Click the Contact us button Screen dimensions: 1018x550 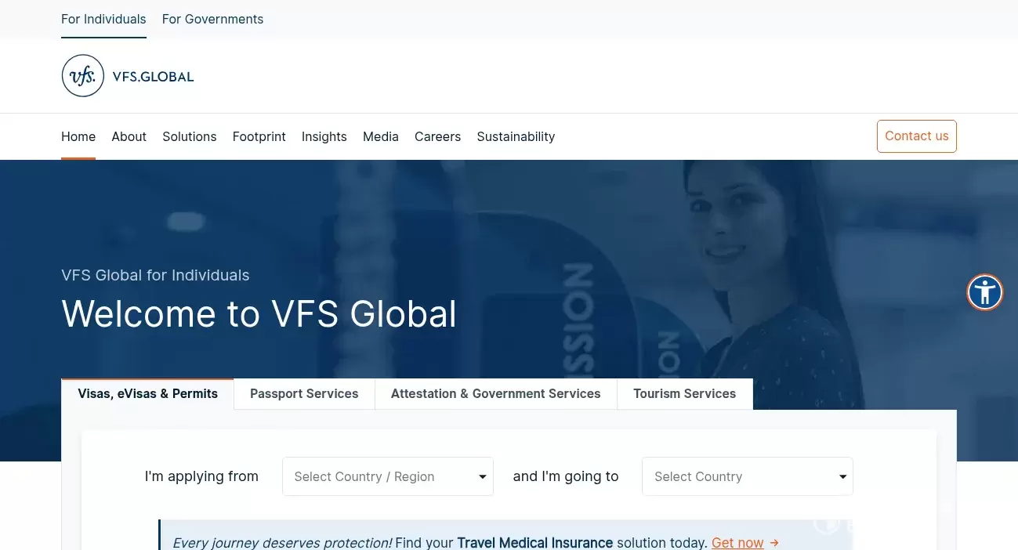point(916,136)
